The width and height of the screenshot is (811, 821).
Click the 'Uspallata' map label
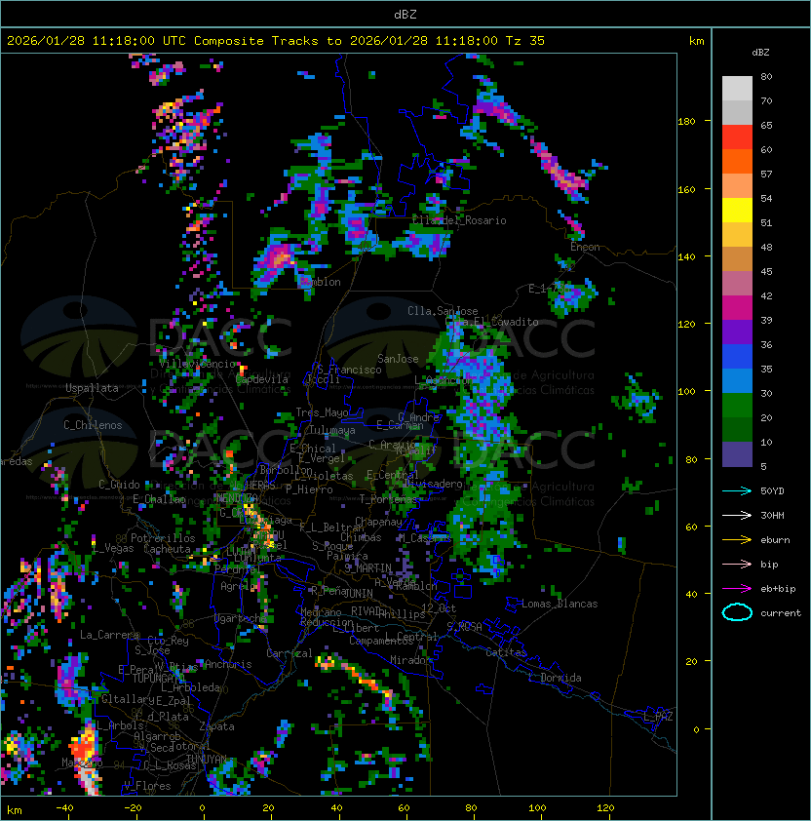[x=92, y=388]
